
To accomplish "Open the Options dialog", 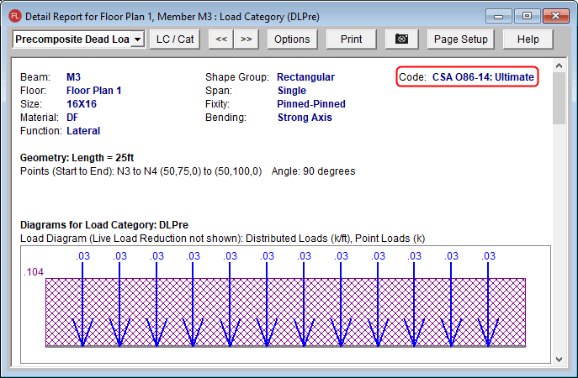I will (292, 39).
